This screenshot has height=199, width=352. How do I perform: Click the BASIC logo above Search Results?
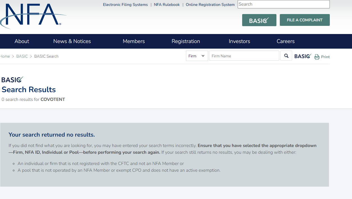pyautogui.click(x=12, y=80)
